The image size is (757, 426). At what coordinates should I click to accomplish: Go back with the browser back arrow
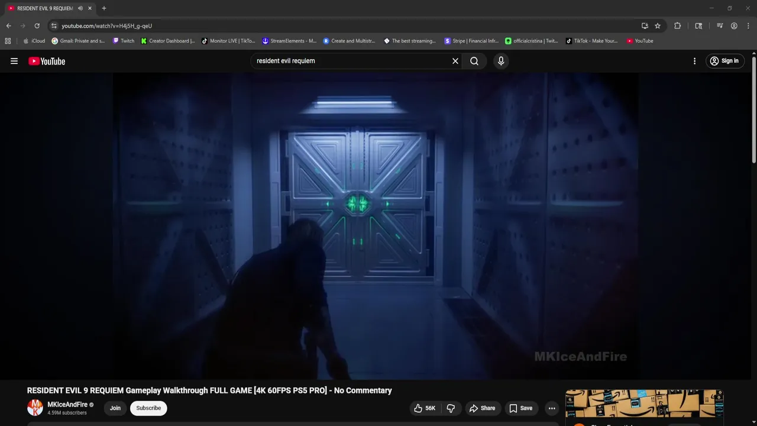pos(8,26)
